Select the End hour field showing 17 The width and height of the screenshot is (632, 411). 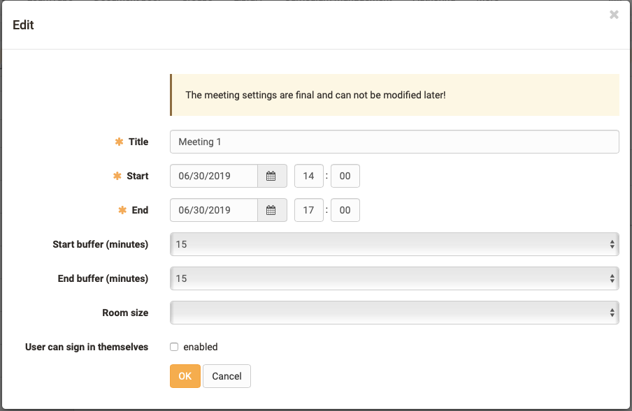click(308, 210)
